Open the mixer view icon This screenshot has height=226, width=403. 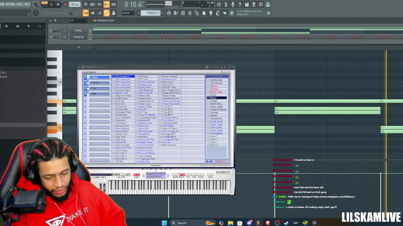tap(190, 13)
